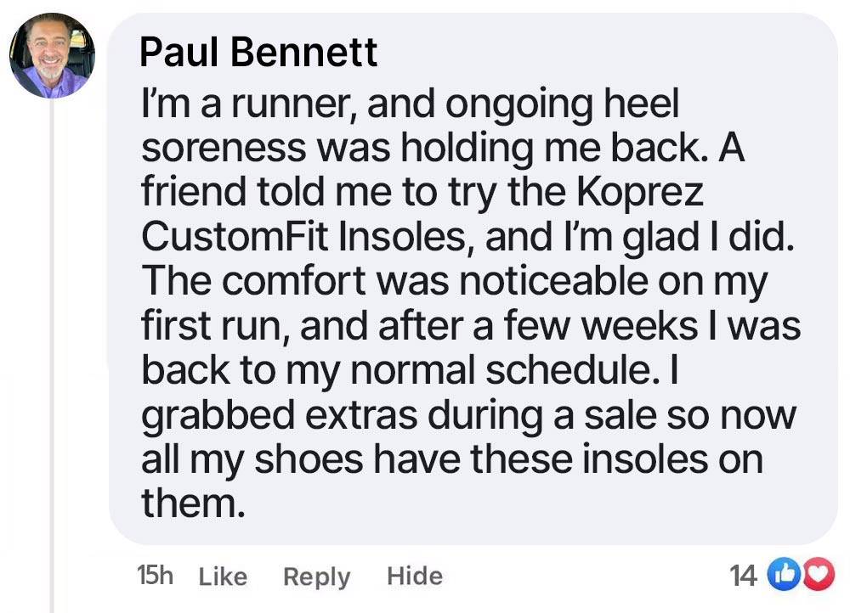Click the line starting "grabbed extras during"

point(469,416)
